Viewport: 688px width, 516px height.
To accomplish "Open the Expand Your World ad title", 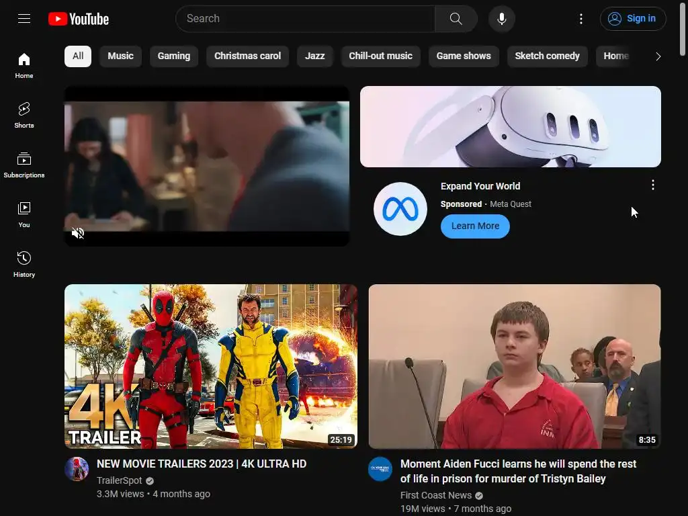I will point(480,186).
